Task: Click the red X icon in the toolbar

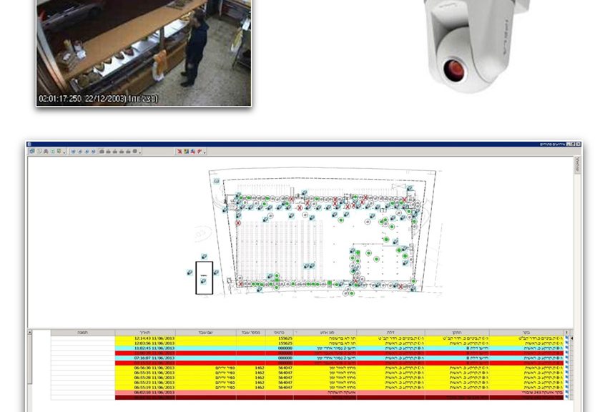Action: tap(179, 152)
